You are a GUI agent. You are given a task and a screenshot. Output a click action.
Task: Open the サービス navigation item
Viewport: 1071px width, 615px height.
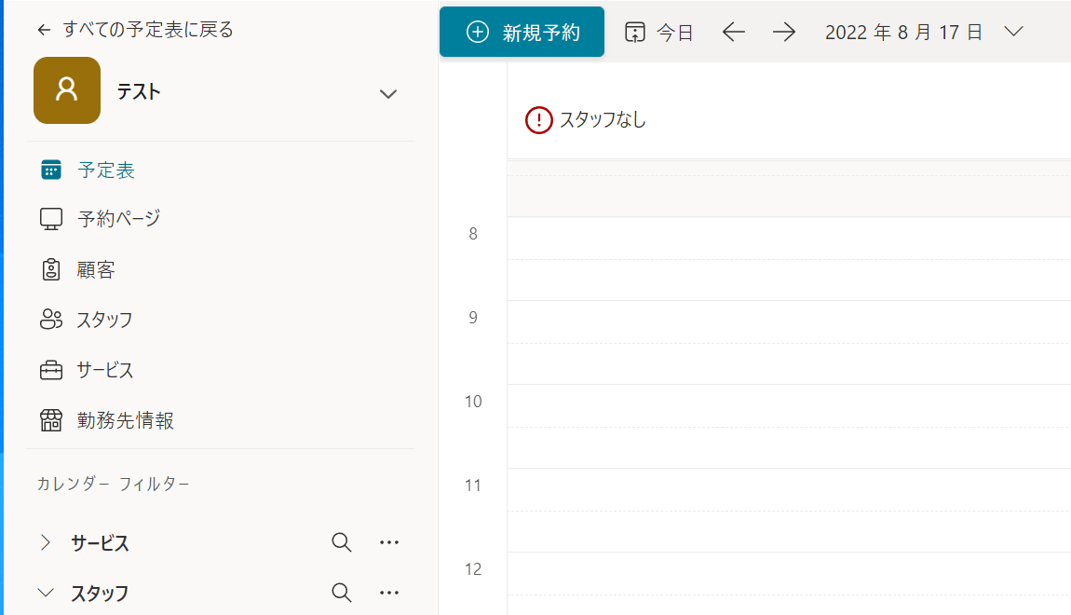pyautogui.click(x=104, y=370)
